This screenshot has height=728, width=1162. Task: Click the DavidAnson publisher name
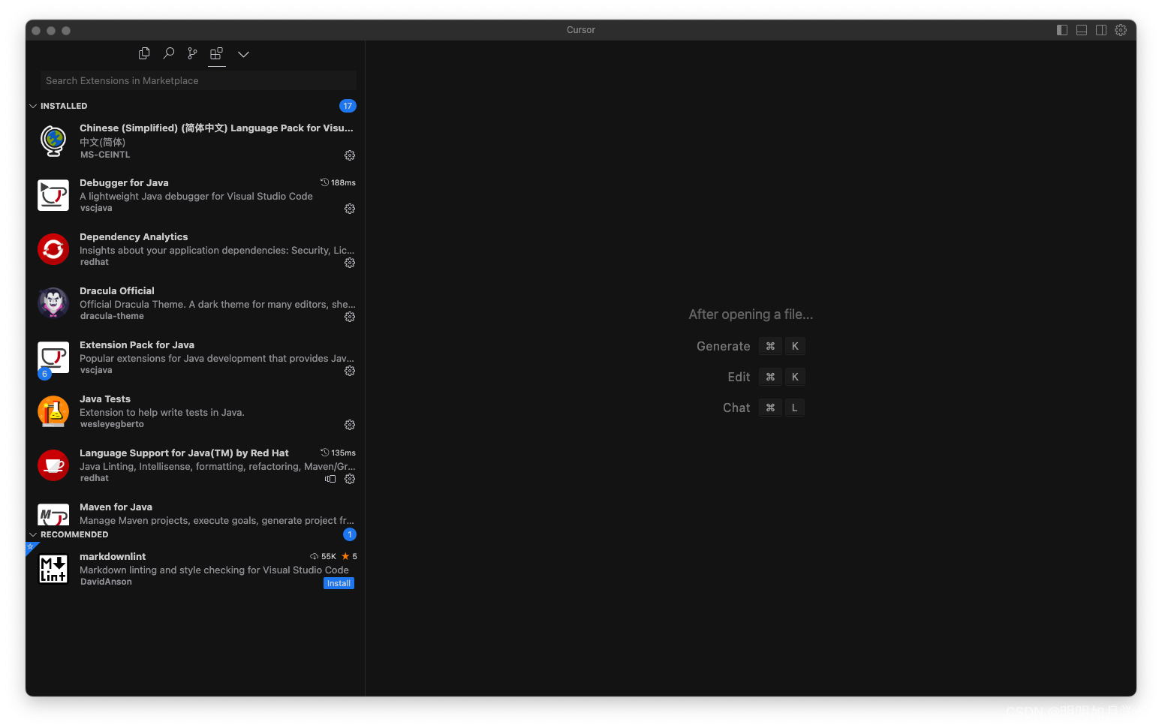click(106, 582)
